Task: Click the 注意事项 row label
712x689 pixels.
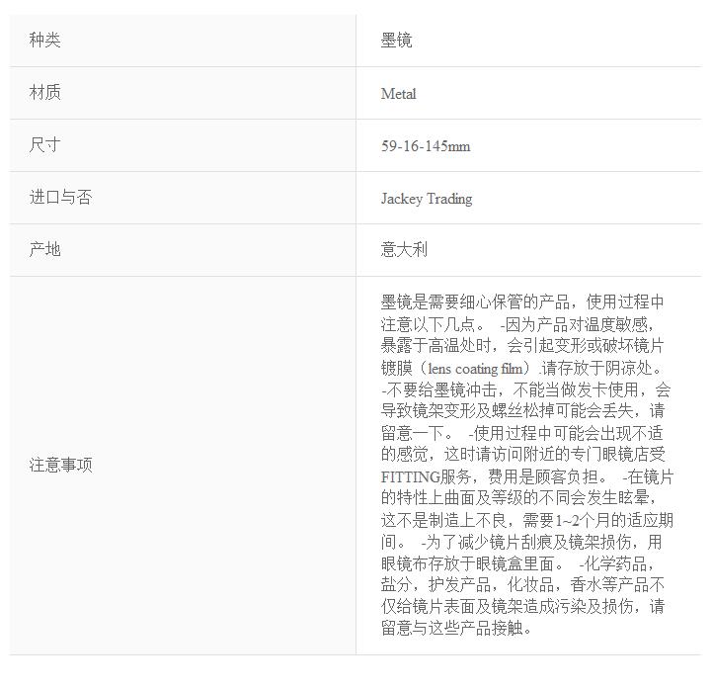Action: point(60,465)
